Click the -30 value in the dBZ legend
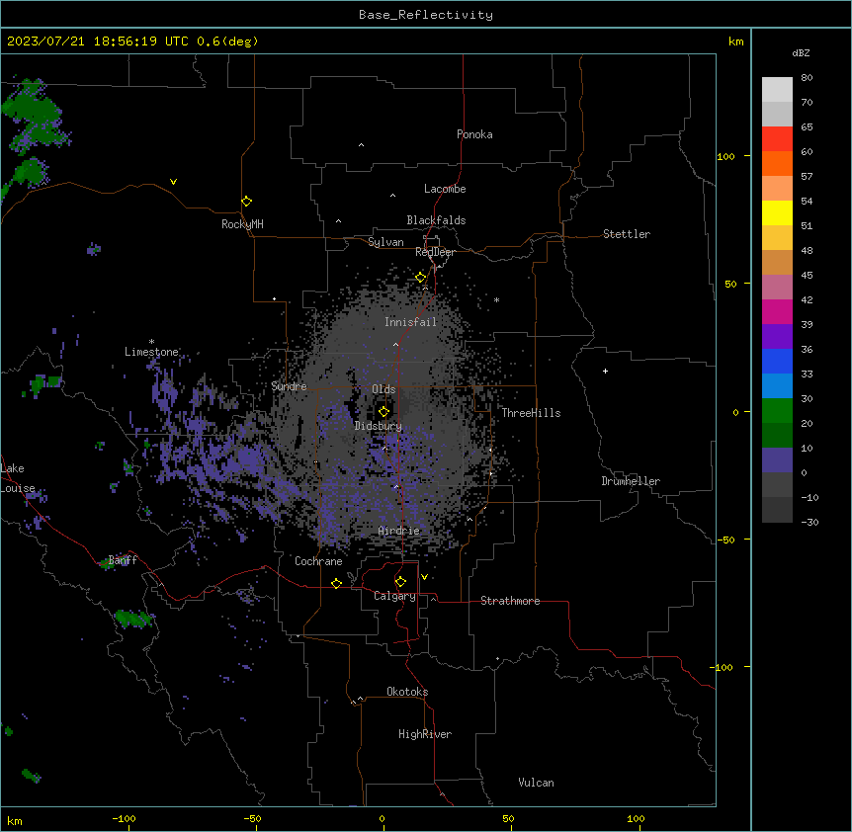Image resolution: width=852 pixels, height=832 pixels. [x=809, y=523]
